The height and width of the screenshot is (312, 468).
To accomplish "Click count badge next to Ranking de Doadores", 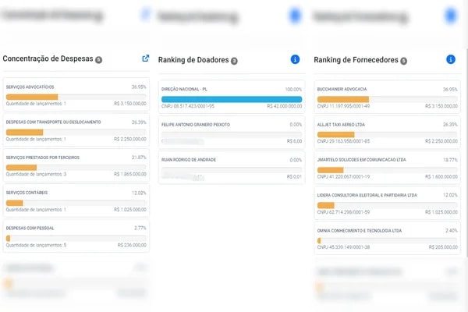I will (x=234, y=61).
